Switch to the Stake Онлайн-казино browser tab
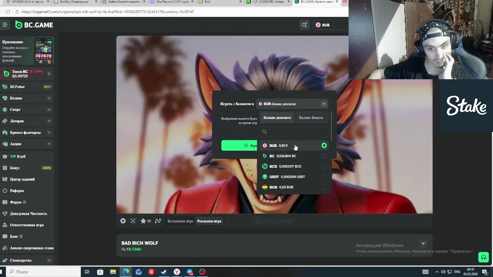493x277 pixels. click(x=124, y=2)
